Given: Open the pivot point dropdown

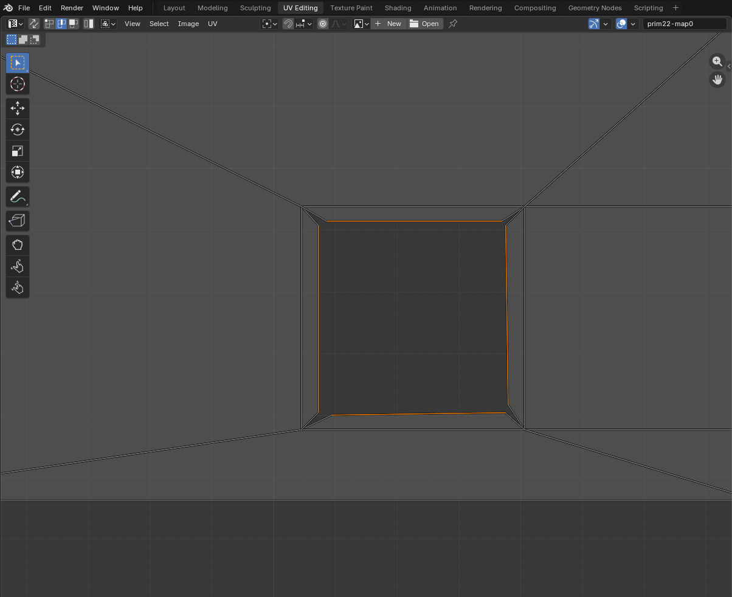Looking at the screenshot, I should point(270,24).
